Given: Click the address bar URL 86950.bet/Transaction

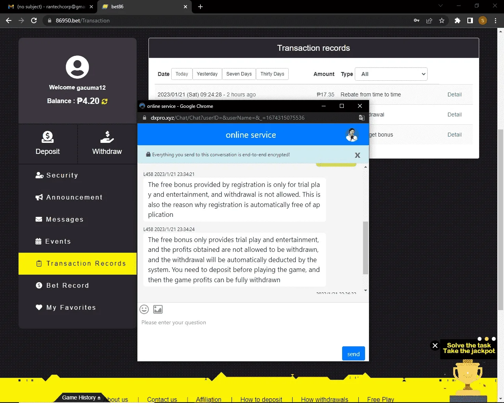Looking at the screenshot, I should (83, 20).
